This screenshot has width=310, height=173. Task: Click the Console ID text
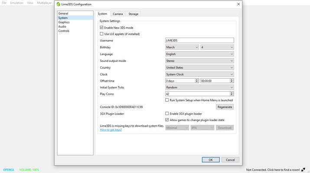(x=121, y=107)
